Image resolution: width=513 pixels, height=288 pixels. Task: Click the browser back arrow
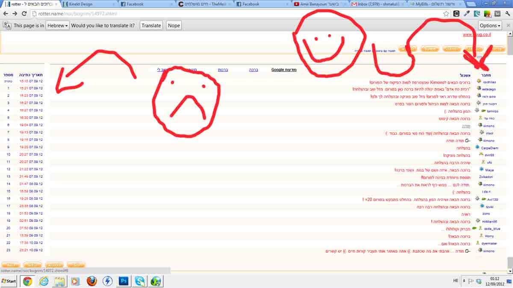pos(5,14)
